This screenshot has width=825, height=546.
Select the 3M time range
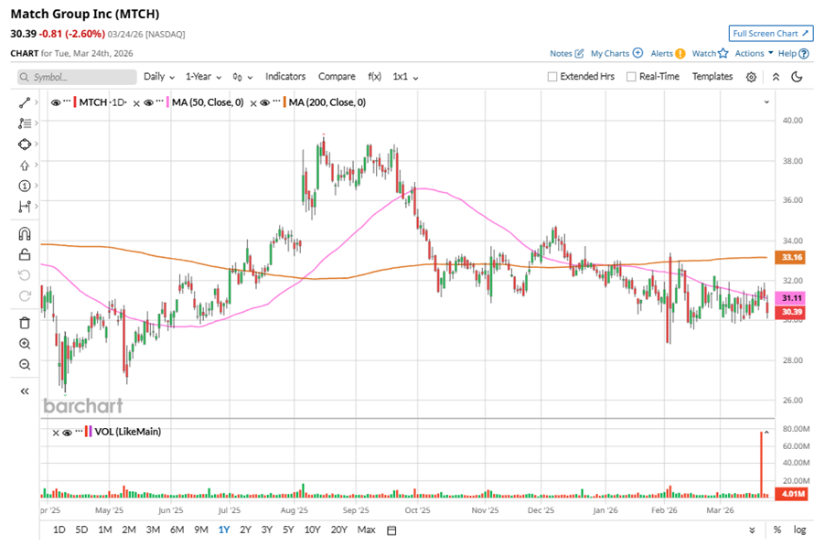[153, 530]
